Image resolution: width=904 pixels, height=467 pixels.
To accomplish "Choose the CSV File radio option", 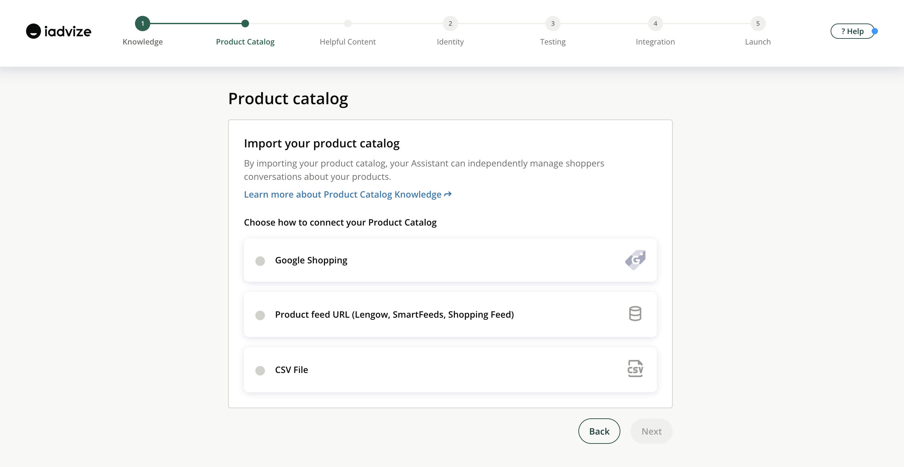I will pos(260,370).
